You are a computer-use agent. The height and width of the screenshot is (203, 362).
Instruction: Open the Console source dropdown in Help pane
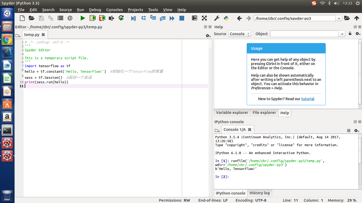[239, 34]
